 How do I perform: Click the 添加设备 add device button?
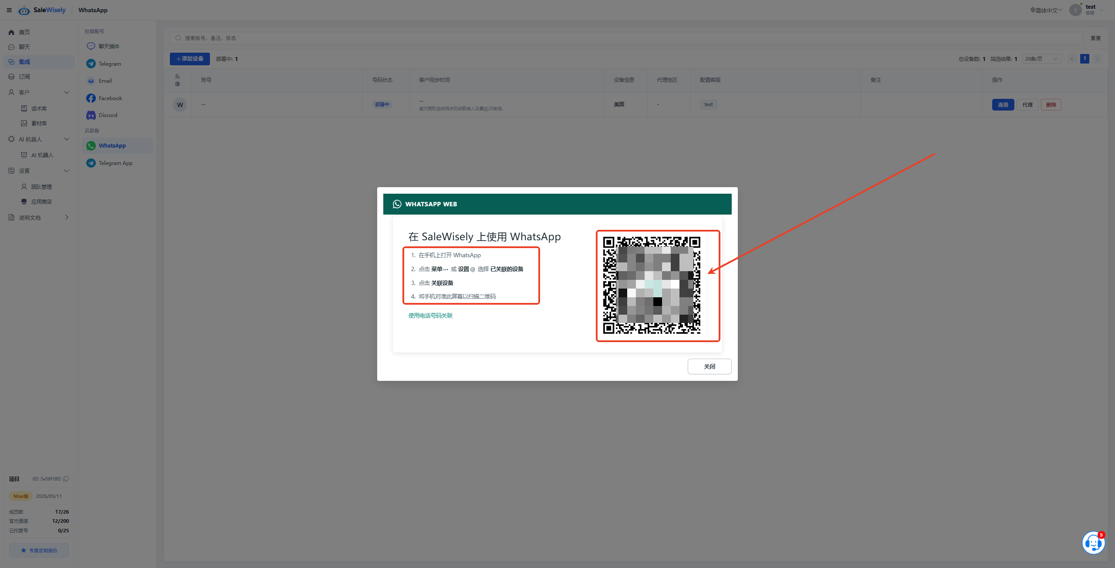coord(190,59)
